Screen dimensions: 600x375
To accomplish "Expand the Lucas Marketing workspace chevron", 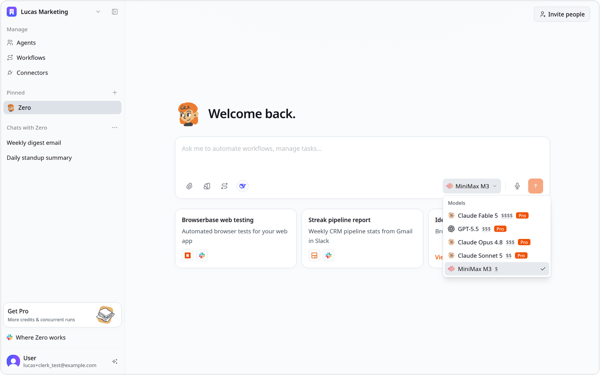I will pos(98,12).
